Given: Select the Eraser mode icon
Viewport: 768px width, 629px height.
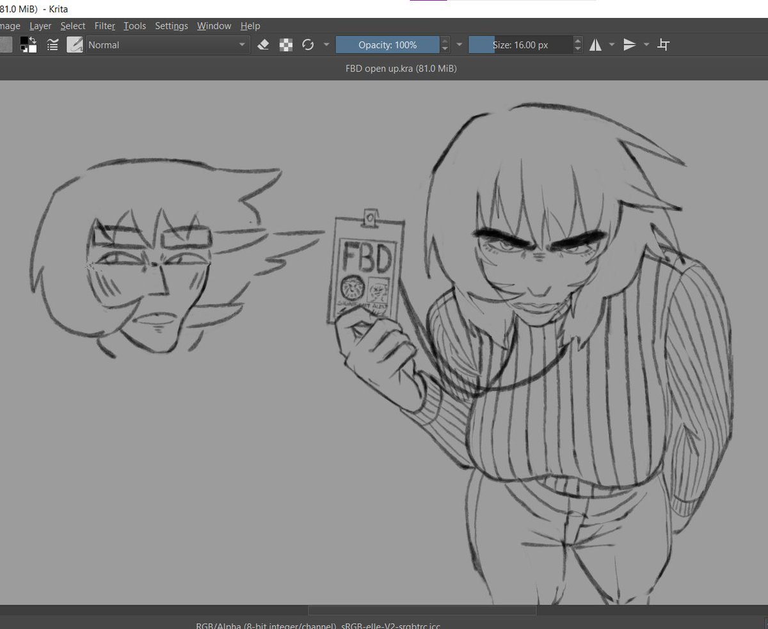Looking at the screenshot, I should (x=262, y=45).
